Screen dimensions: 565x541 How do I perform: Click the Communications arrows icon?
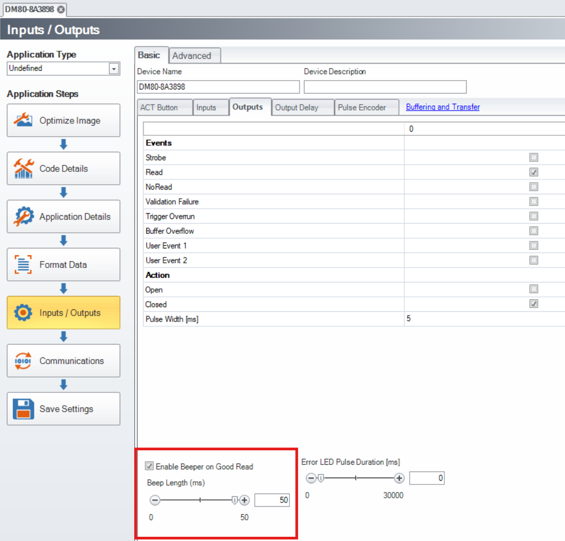point(23,360)
